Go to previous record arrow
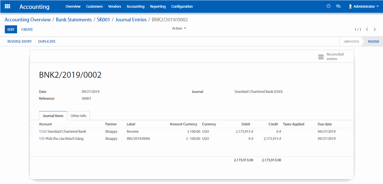Image resolution: width=383 pixels, height=184 pixels. (367, 29)
